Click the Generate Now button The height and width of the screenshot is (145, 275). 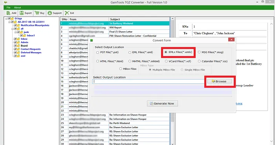[x=162, y=103]
